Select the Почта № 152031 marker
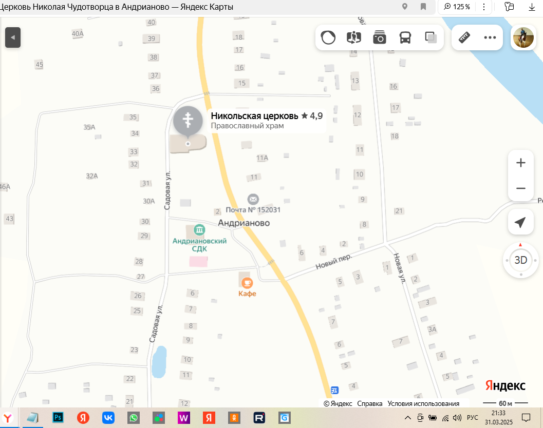This screenshot has height=428, width=543. (253, 199)
